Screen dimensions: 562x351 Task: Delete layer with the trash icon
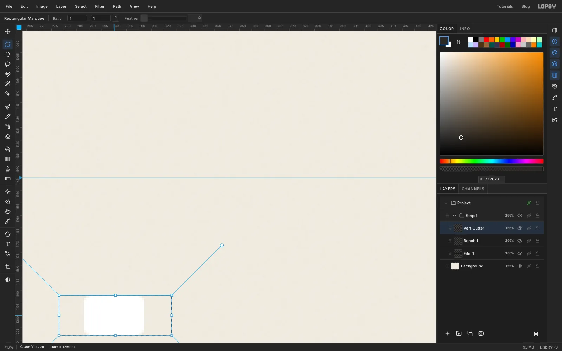point(536,333)
